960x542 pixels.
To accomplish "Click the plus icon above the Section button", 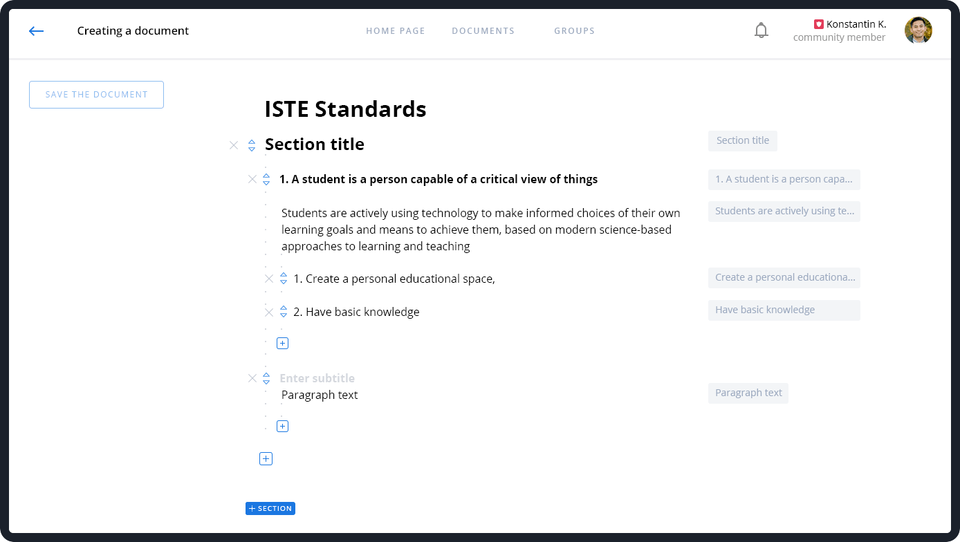I will [266, 459].
